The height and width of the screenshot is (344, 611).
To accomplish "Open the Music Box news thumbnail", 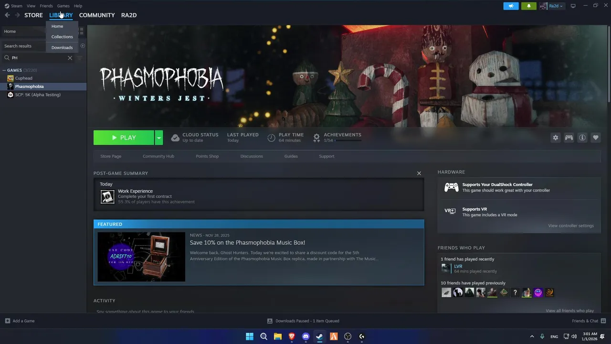I will (x=141, y=257).
